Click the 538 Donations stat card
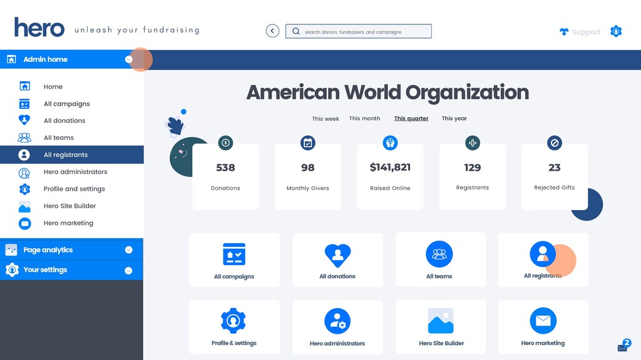This screenshot has width=641, height=360. coord(225,177)
